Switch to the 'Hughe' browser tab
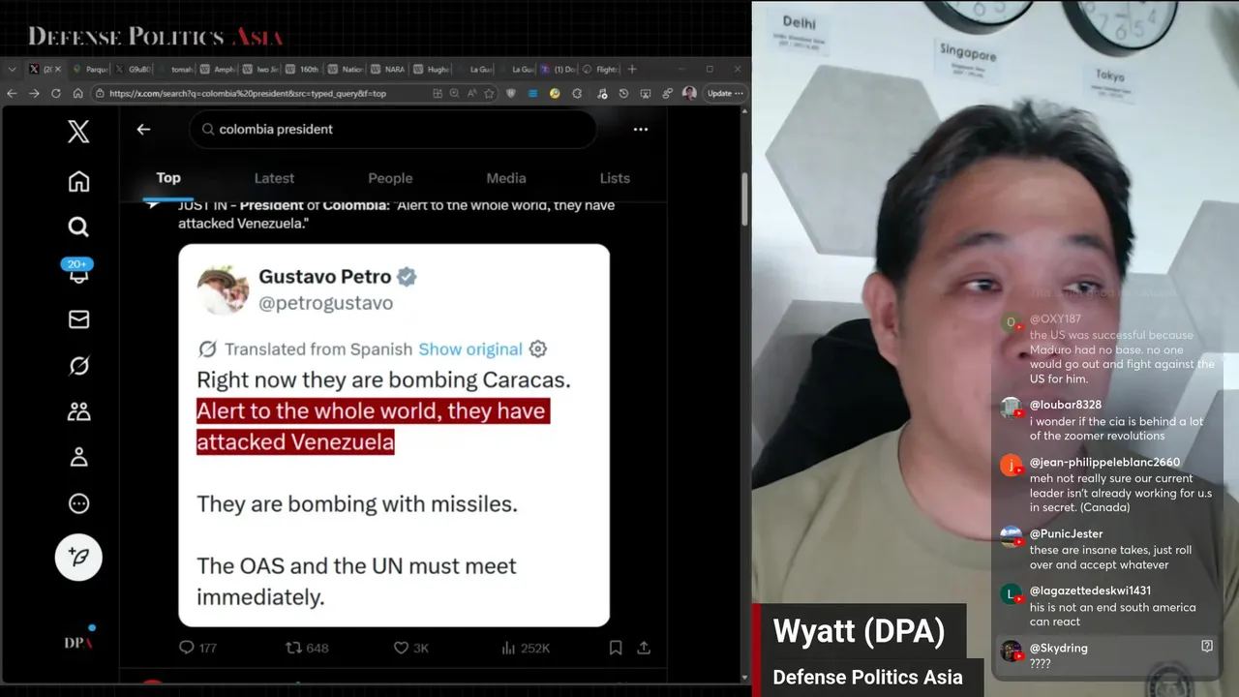1239x697 pixels. [x=431, y=69]
